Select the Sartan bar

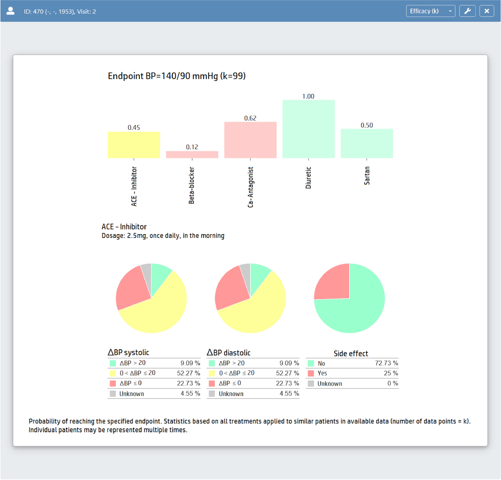[367, 144]
